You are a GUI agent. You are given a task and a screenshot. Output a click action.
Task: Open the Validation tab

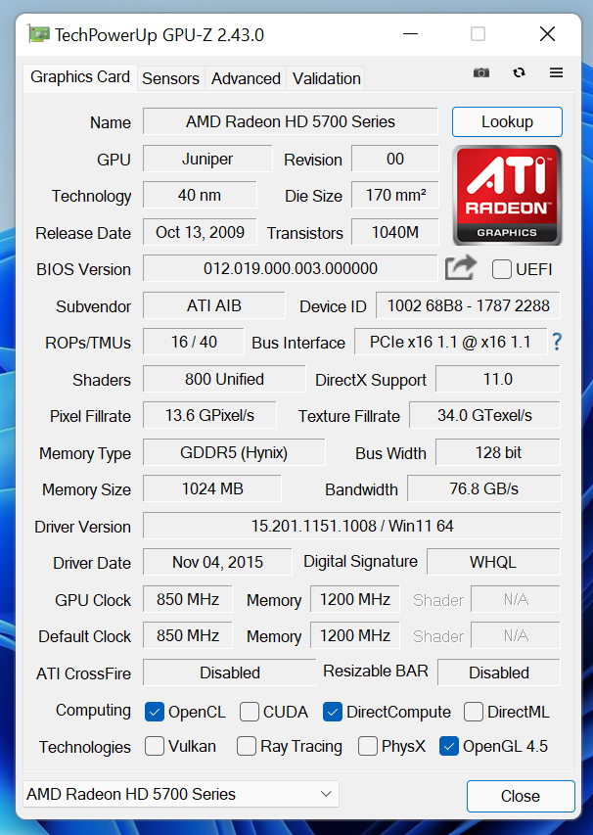(x=326, y=79)
